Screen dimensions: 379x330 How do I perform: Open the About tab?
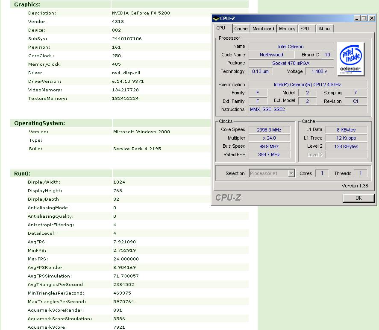325,29
